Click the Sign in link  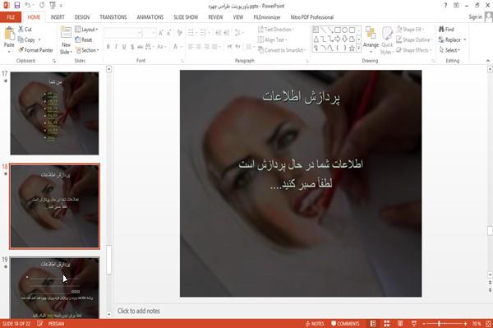(475, 17)
